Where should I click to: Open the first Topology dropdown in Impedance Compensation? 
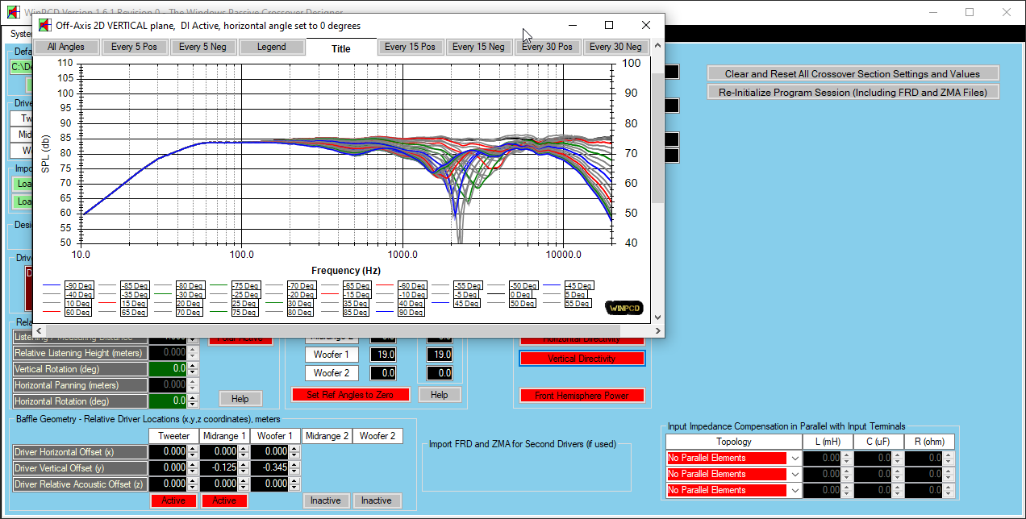pos(794,458)
